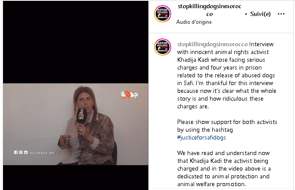Open the Audio d'origine link

(194, 22)
